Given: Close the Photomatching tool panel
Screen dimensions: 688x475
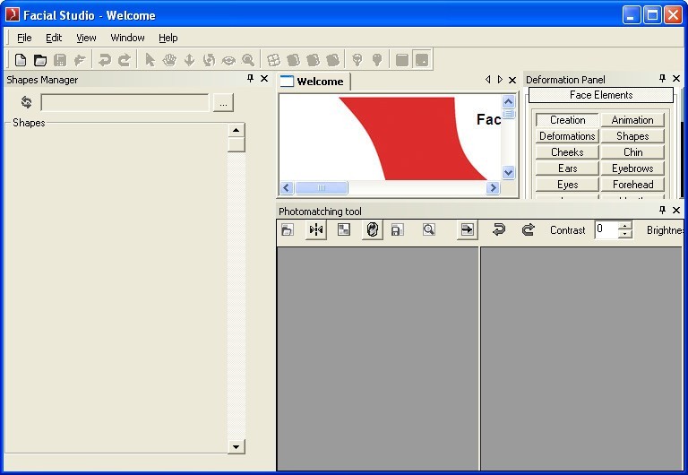Looking at the screenshot, I should pos(676,211).
